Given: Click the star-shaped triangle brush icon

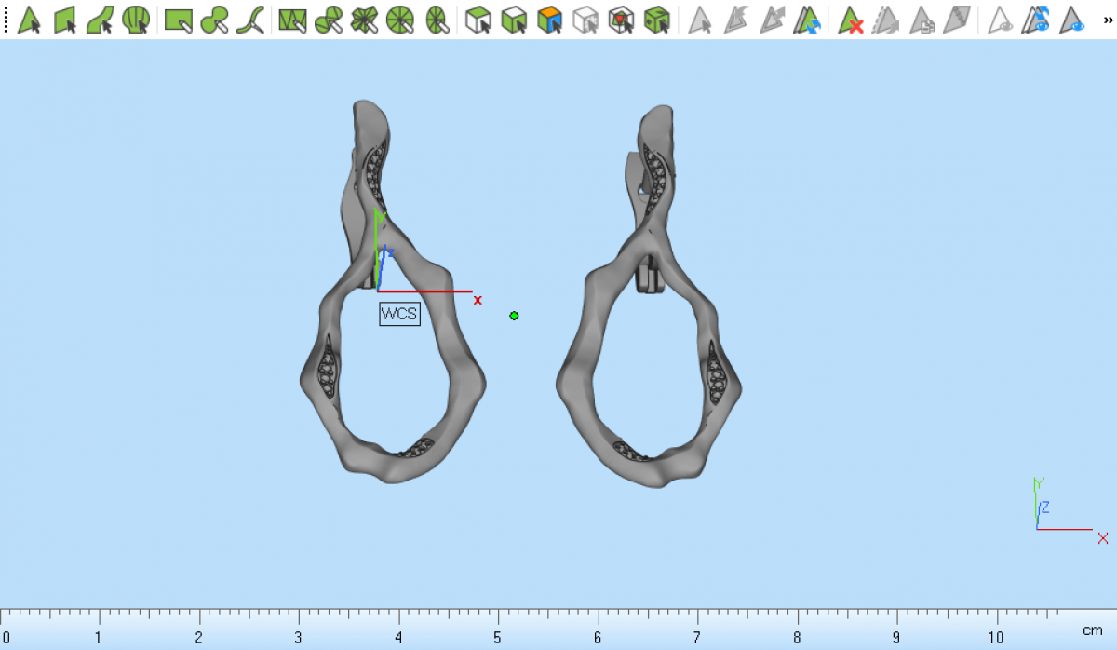Looking at the screenshot, I should click(x=364, y=20).
